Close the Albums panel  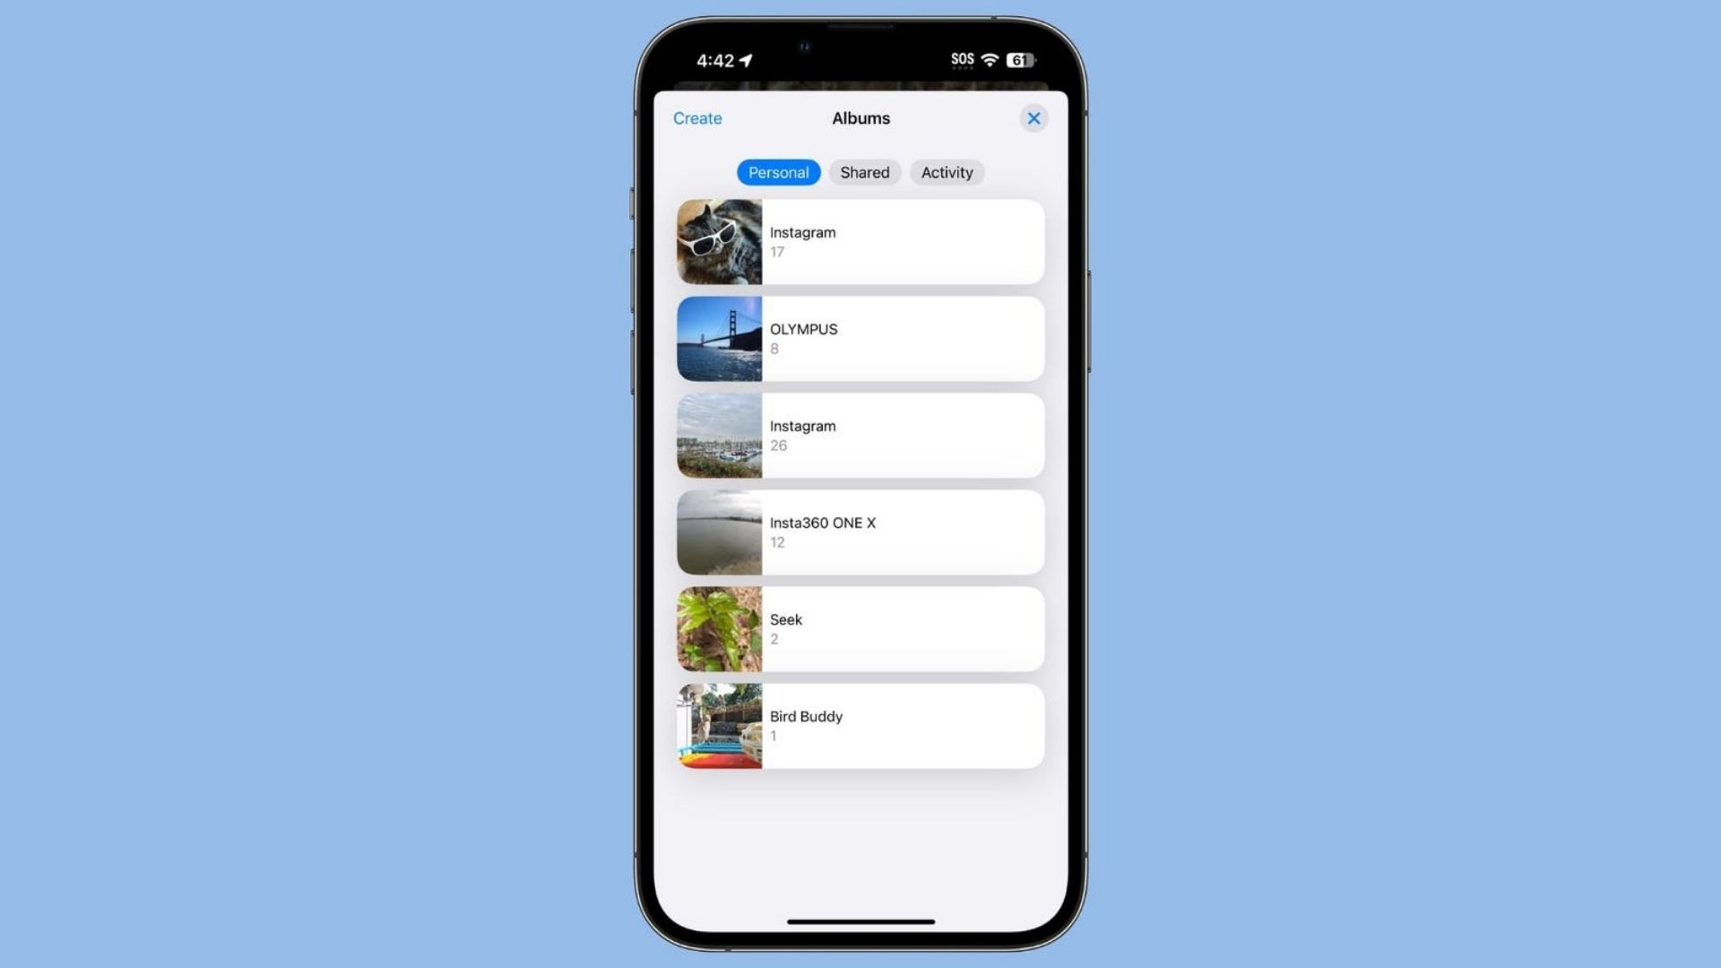[x=1033, y=118]
